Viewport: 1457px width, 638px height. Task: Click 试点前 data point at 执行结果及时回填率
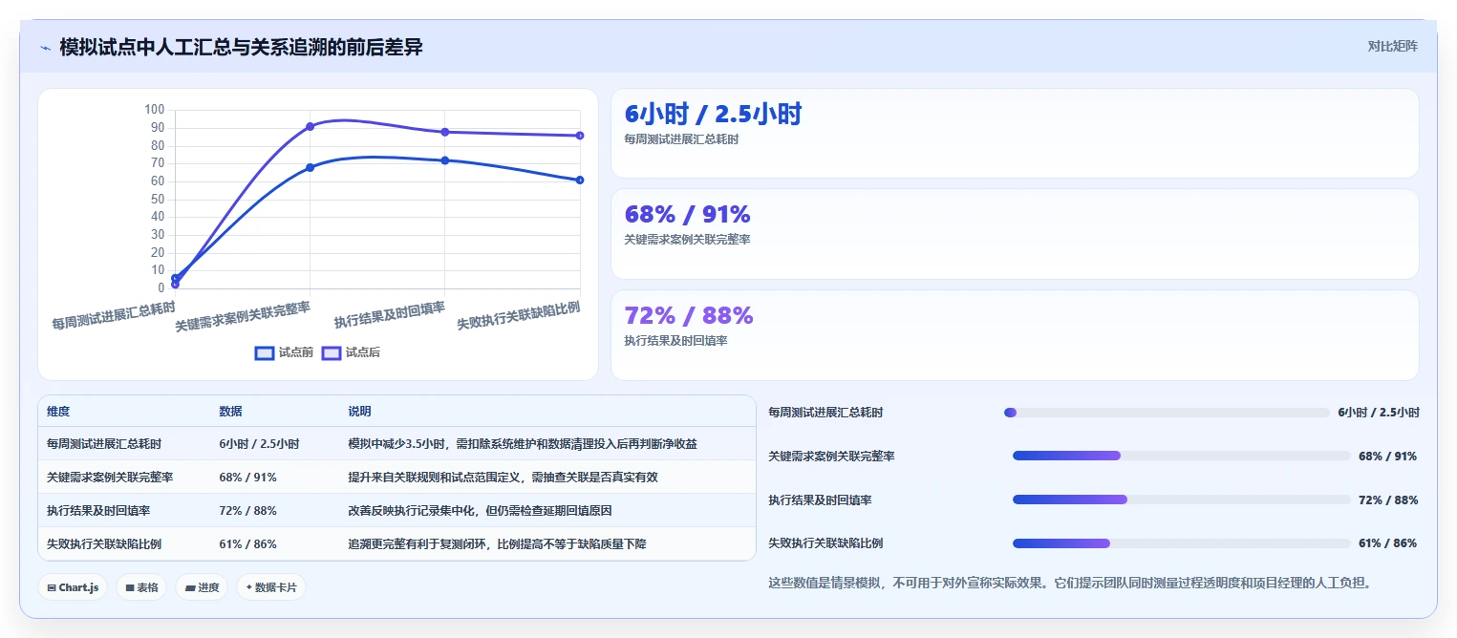point(445,160)
